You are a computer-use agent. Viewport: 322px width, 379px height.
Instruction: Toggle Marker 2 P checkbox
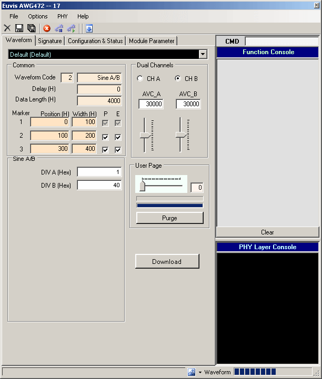coord(106,137)
